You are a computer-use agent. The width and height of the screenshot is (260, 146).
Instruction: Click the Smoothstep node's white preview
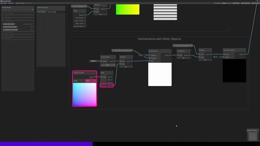(160, 74)
